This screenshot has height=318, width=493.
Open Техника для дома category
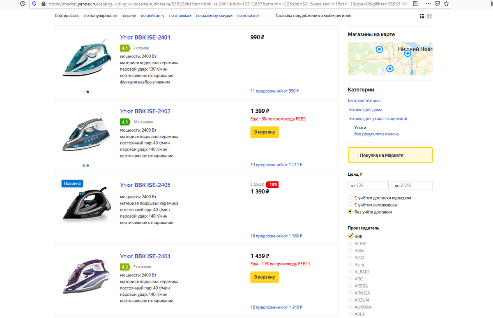365,109
